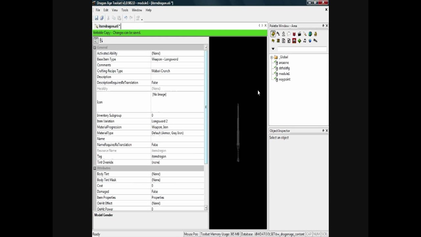Collapse the Attributes property category

[95, 168]
